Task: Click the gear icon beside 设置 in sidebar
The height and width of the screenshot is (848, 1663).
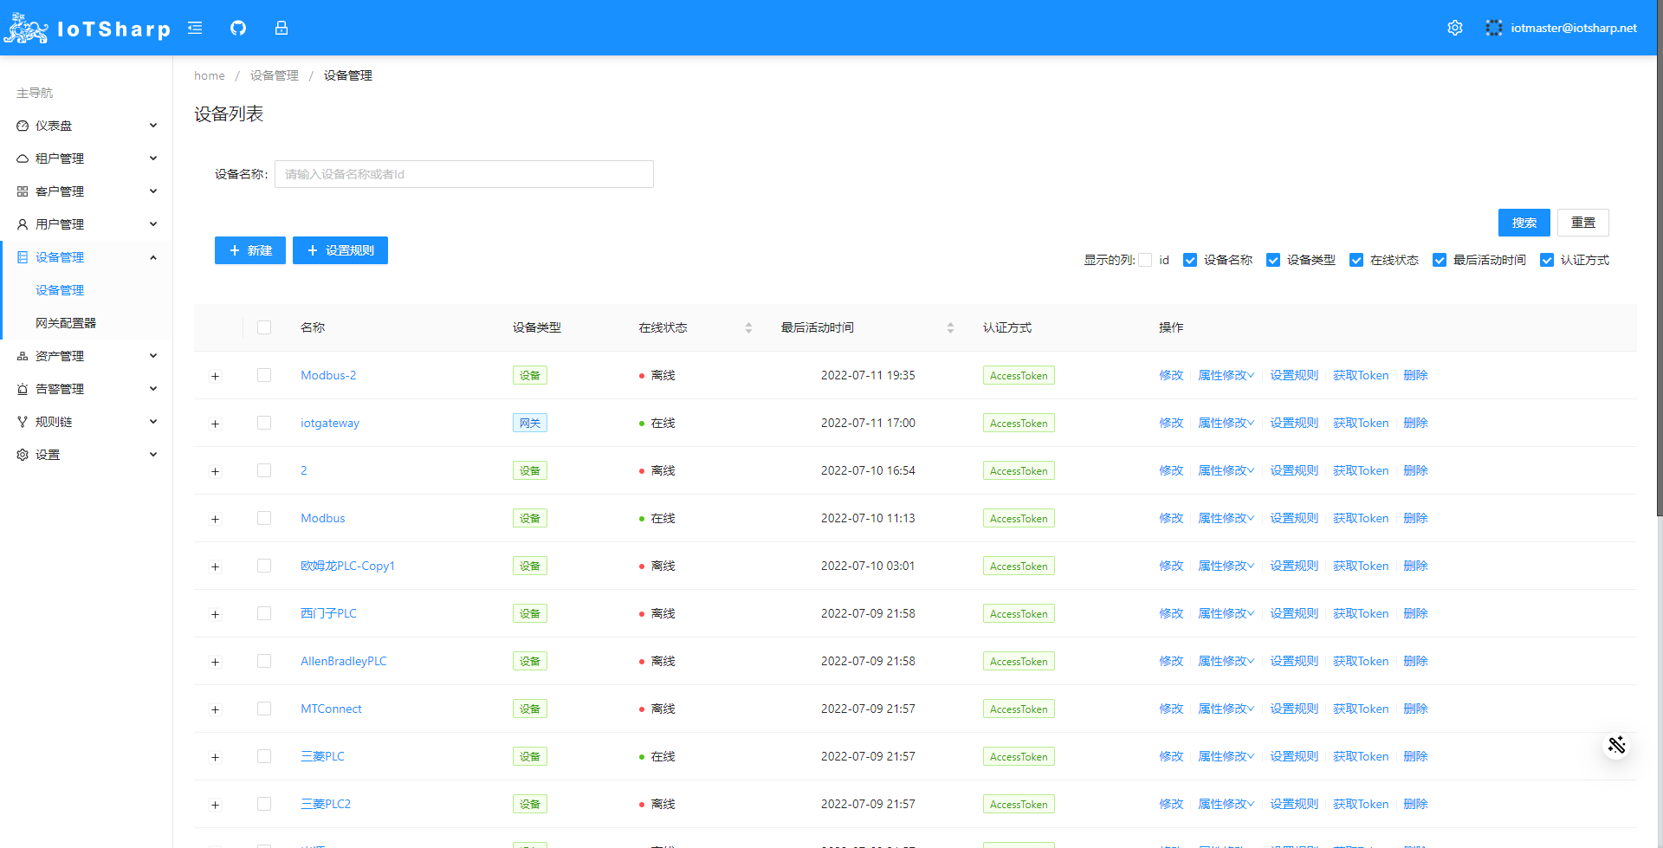Action: coord(23,455)
